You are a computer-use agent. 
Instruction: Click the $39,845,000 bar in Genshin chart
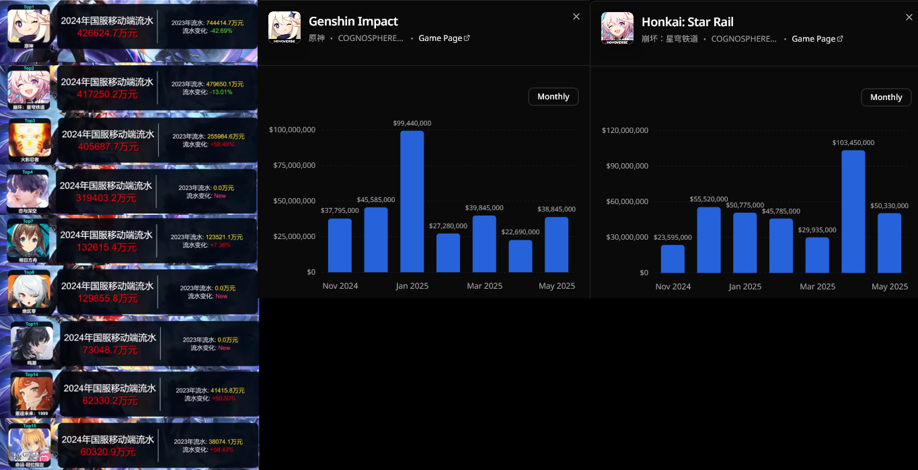[484, 244]
